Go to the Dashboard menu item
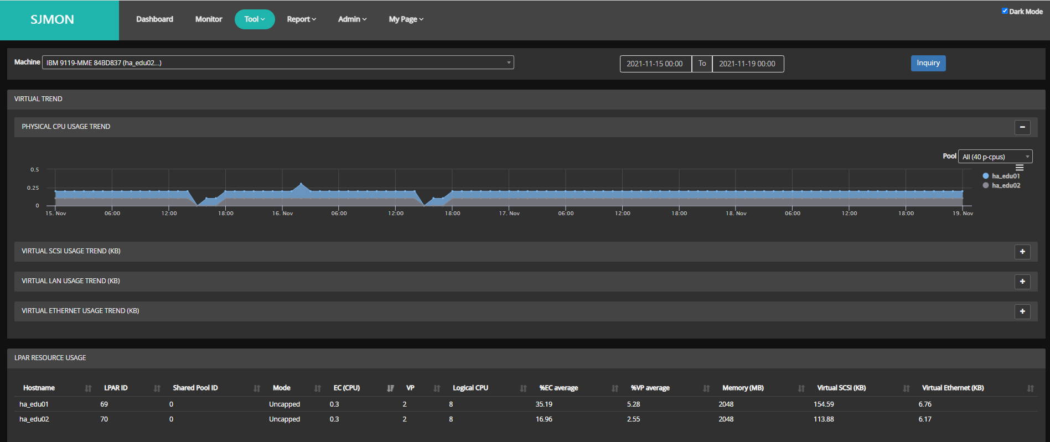1050x442 pixels. coord(154,19)
